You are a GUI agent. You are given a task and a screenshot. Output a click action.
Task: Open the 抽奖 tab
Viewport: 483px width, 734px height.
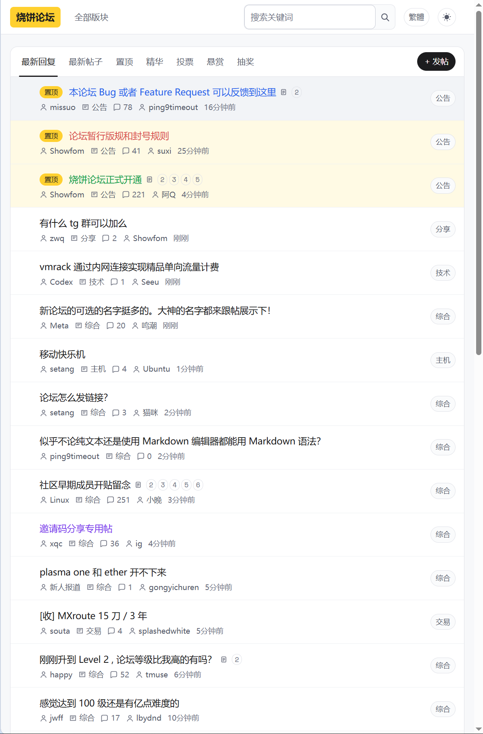pyautogui.click(x=246, y=62)
